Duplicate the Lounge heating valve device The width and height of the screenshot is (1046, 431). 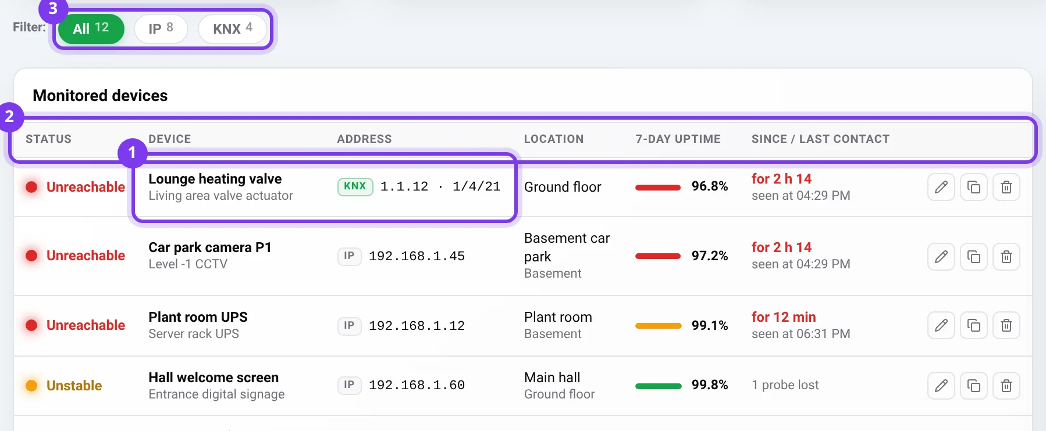tap(974, 187)
